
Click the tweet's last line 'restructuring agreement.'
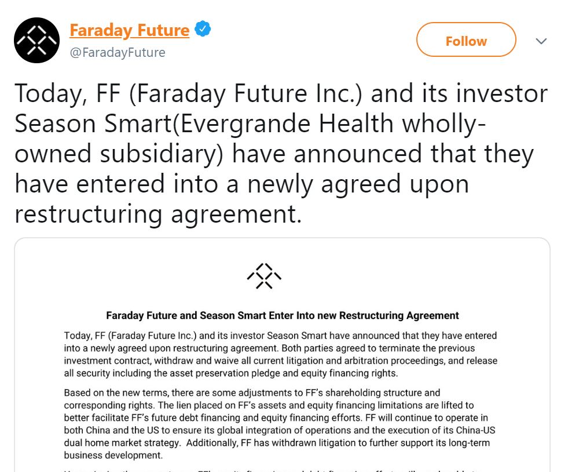158,215
